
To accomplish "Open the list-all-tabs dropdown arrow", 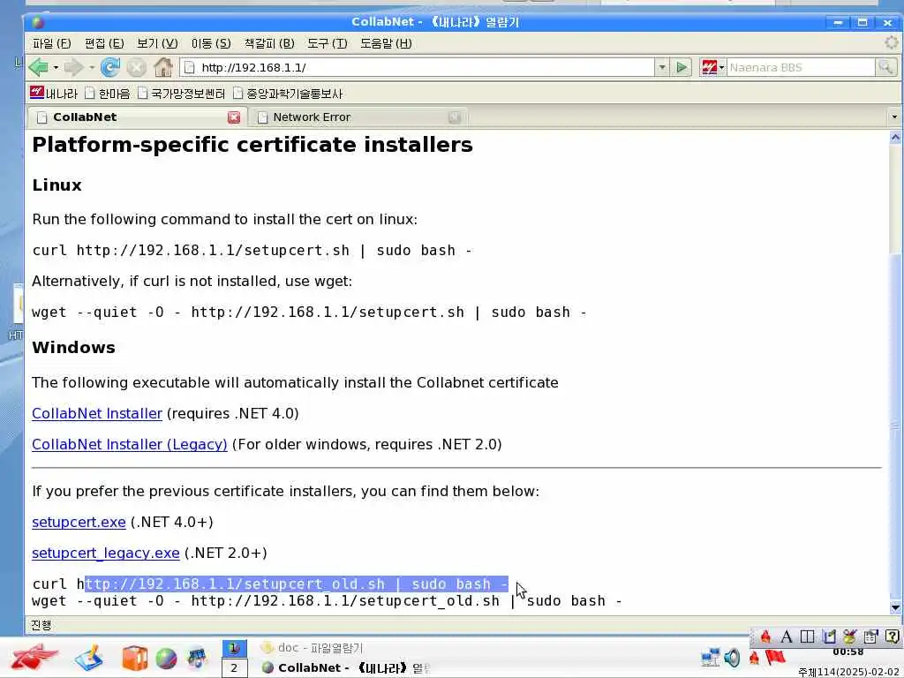I will [x=893, y=117].
